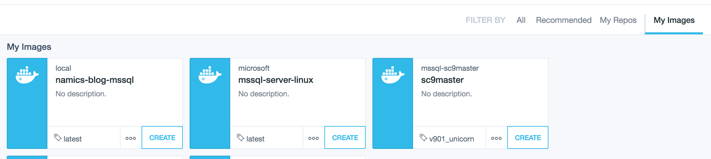Create container from mssql-server-linux image
The image size is (711, 159).
pyautogui.click(x=345, y=138)
